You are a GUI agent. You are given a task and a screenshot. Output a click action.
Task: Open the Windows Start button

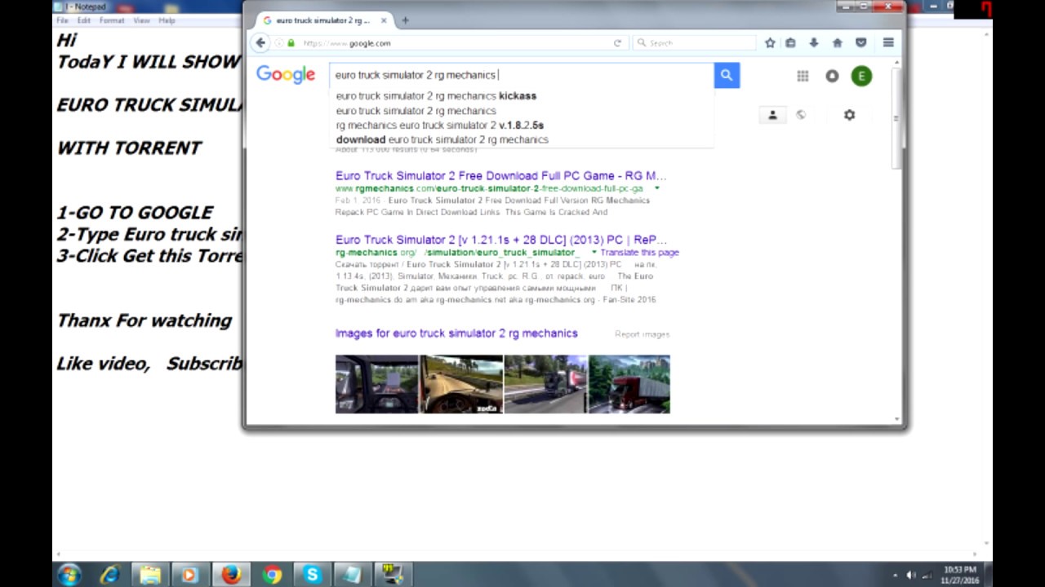tap(69, 574)
